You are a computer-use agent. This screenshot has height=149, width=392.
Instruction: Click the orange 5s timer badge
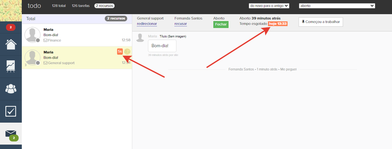click(x=120, y=51)
